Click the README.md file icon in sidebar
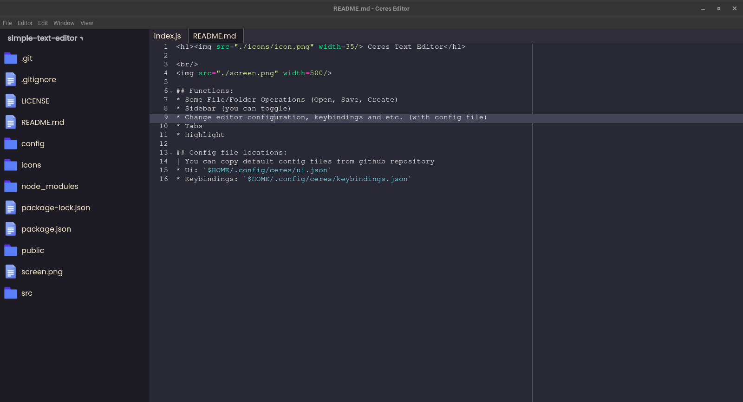 click(11, 122)
